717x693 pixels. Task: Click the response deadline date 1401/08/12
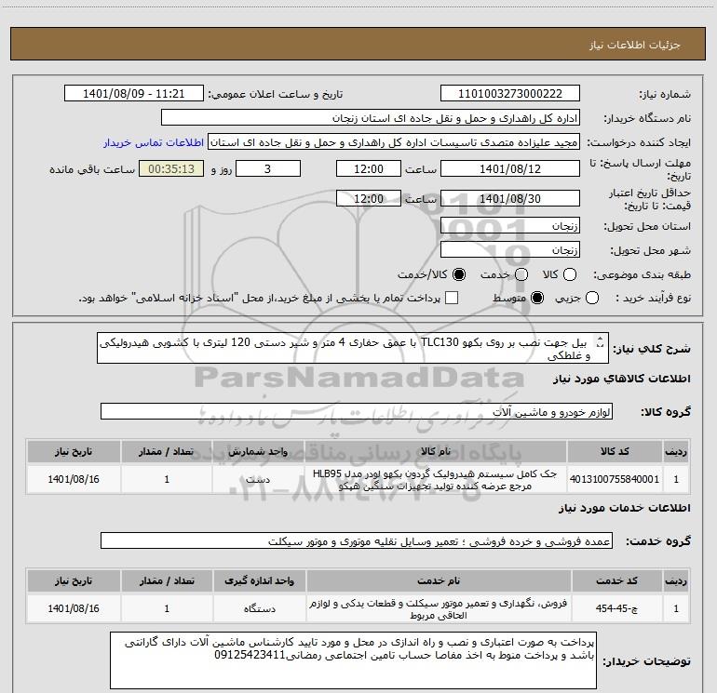510,168
